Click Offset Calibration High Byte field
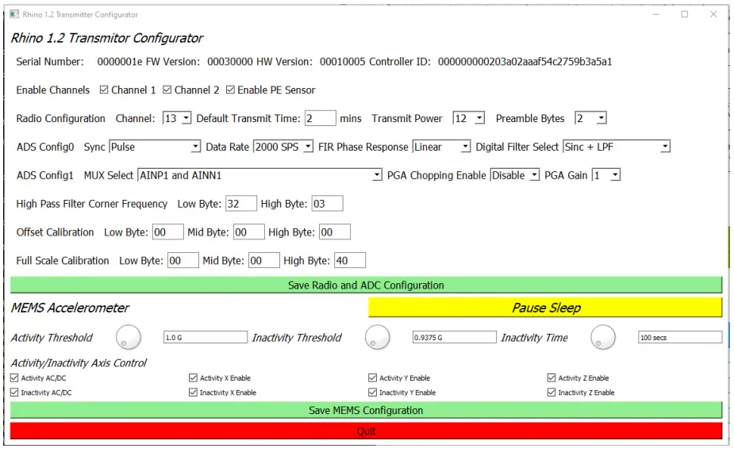The height and width of the screenshot is (452, 734). tap(335, 232)
